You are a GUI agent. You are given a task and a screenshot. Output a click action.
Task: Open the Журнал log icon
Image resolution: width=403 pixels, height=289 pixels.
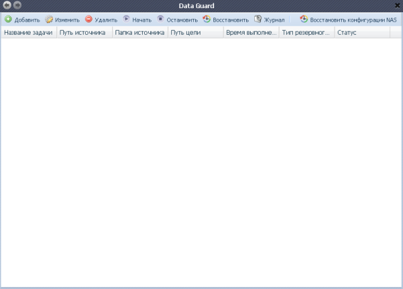pos(258,19)
